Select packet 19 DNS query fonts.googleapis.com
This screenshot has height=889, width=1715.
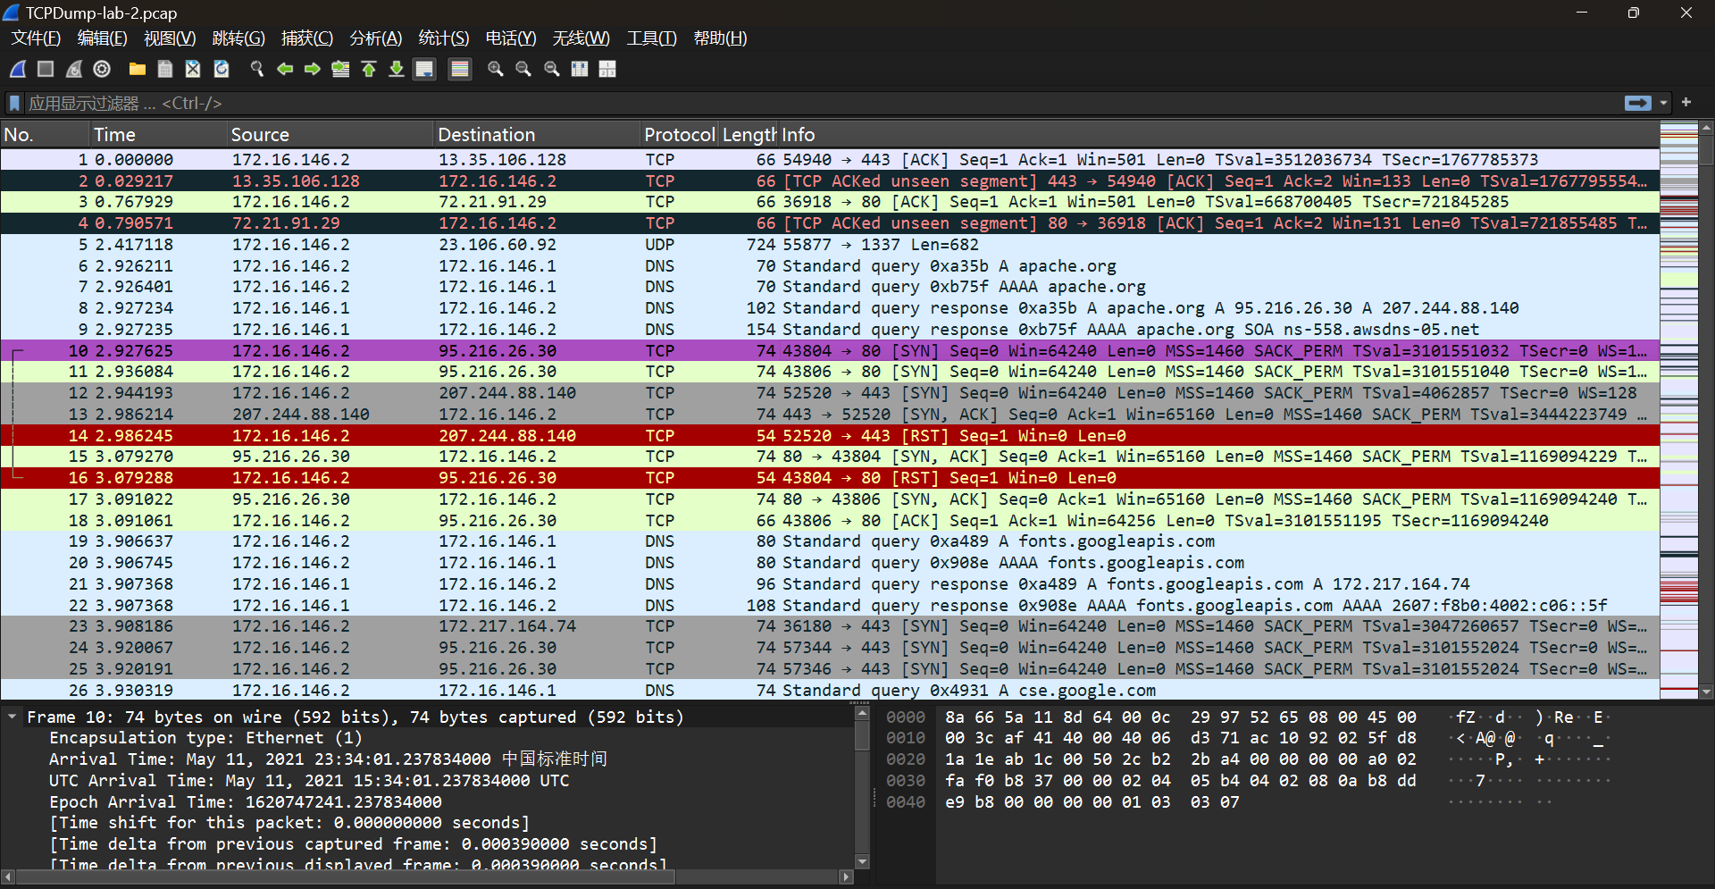(830, 541)
